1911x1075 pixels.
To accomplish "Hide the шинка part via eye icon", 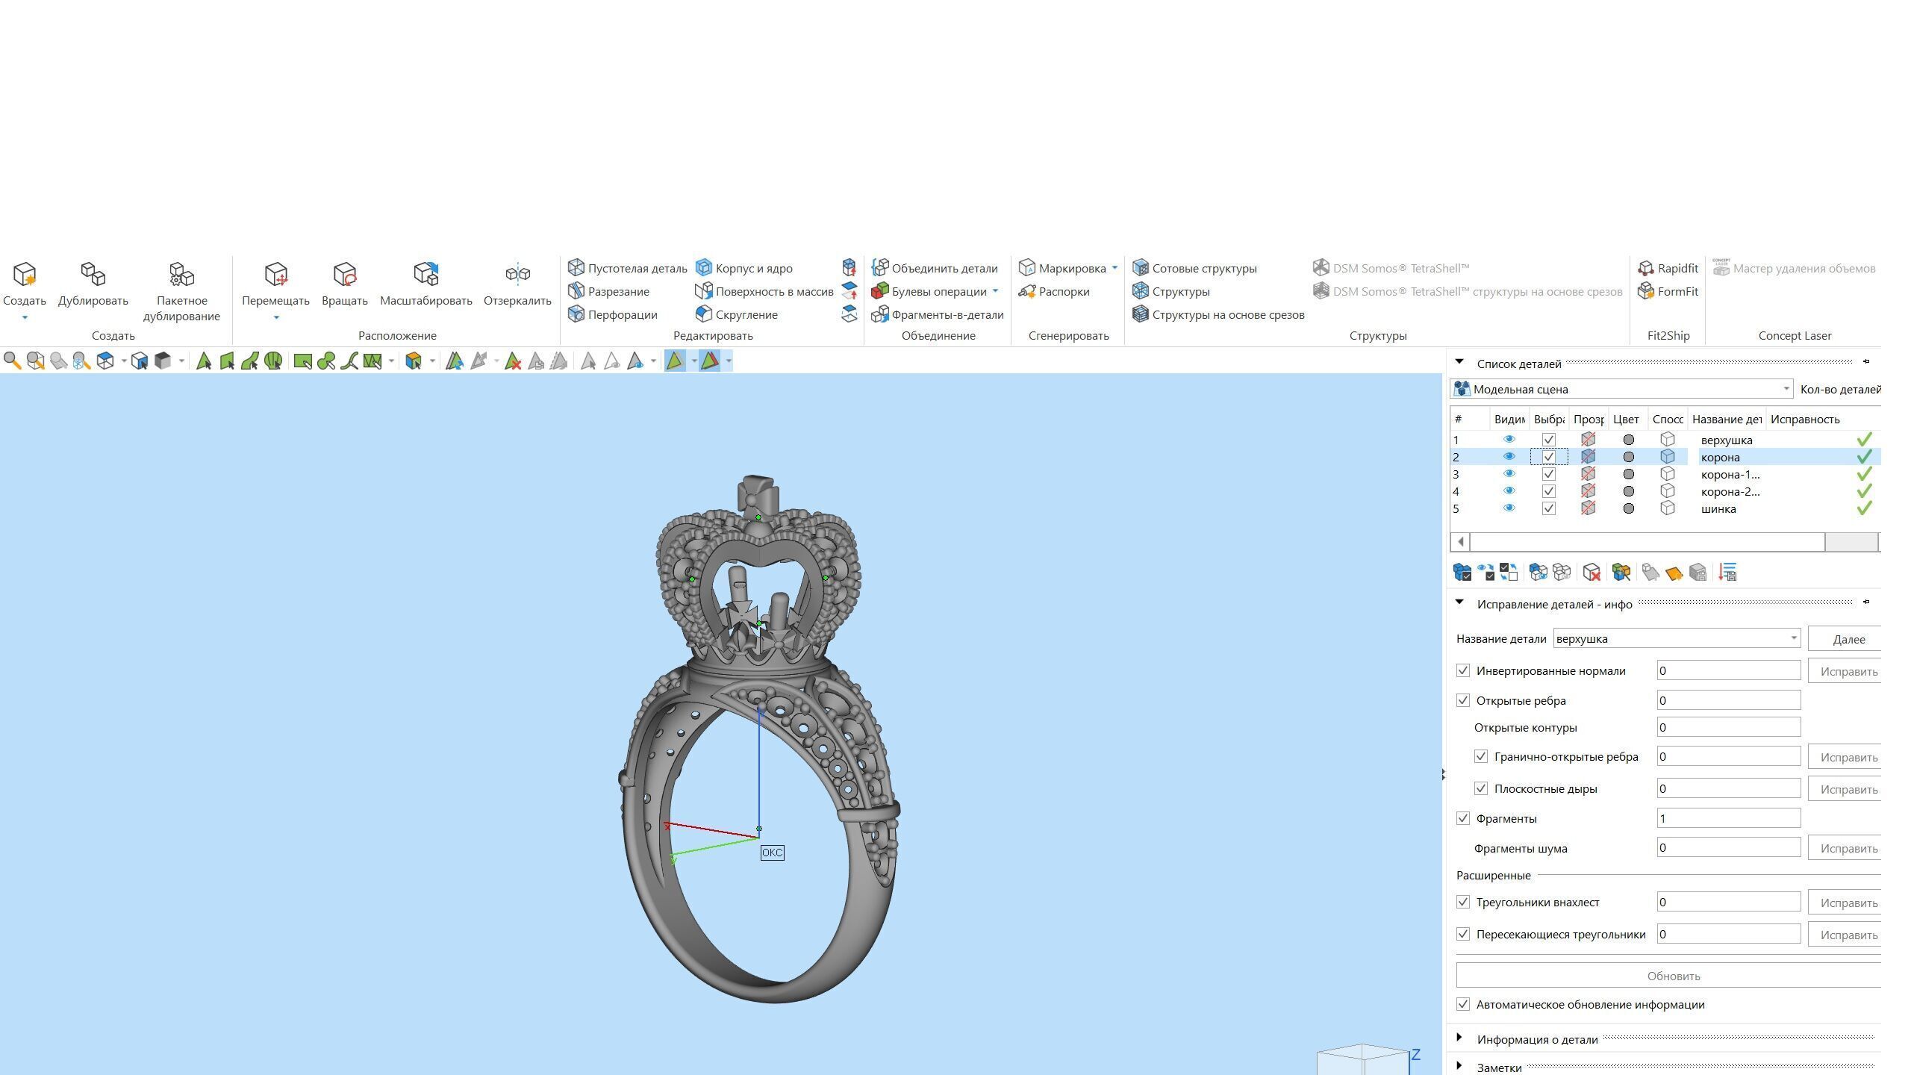I will [x=1509, y=508].
